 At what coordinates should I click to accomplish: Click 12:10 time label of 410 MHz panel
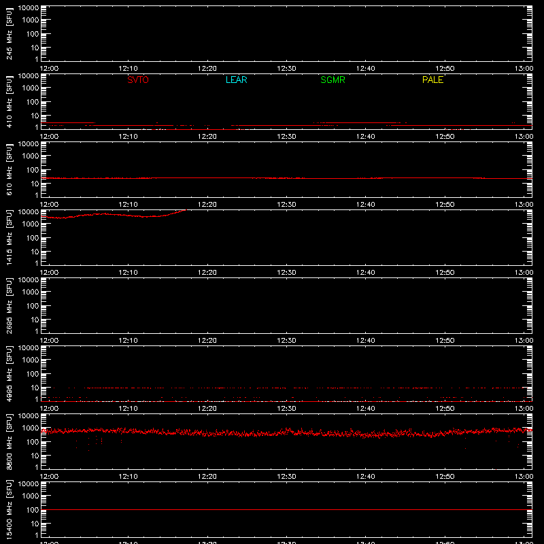tap(128, 137)
